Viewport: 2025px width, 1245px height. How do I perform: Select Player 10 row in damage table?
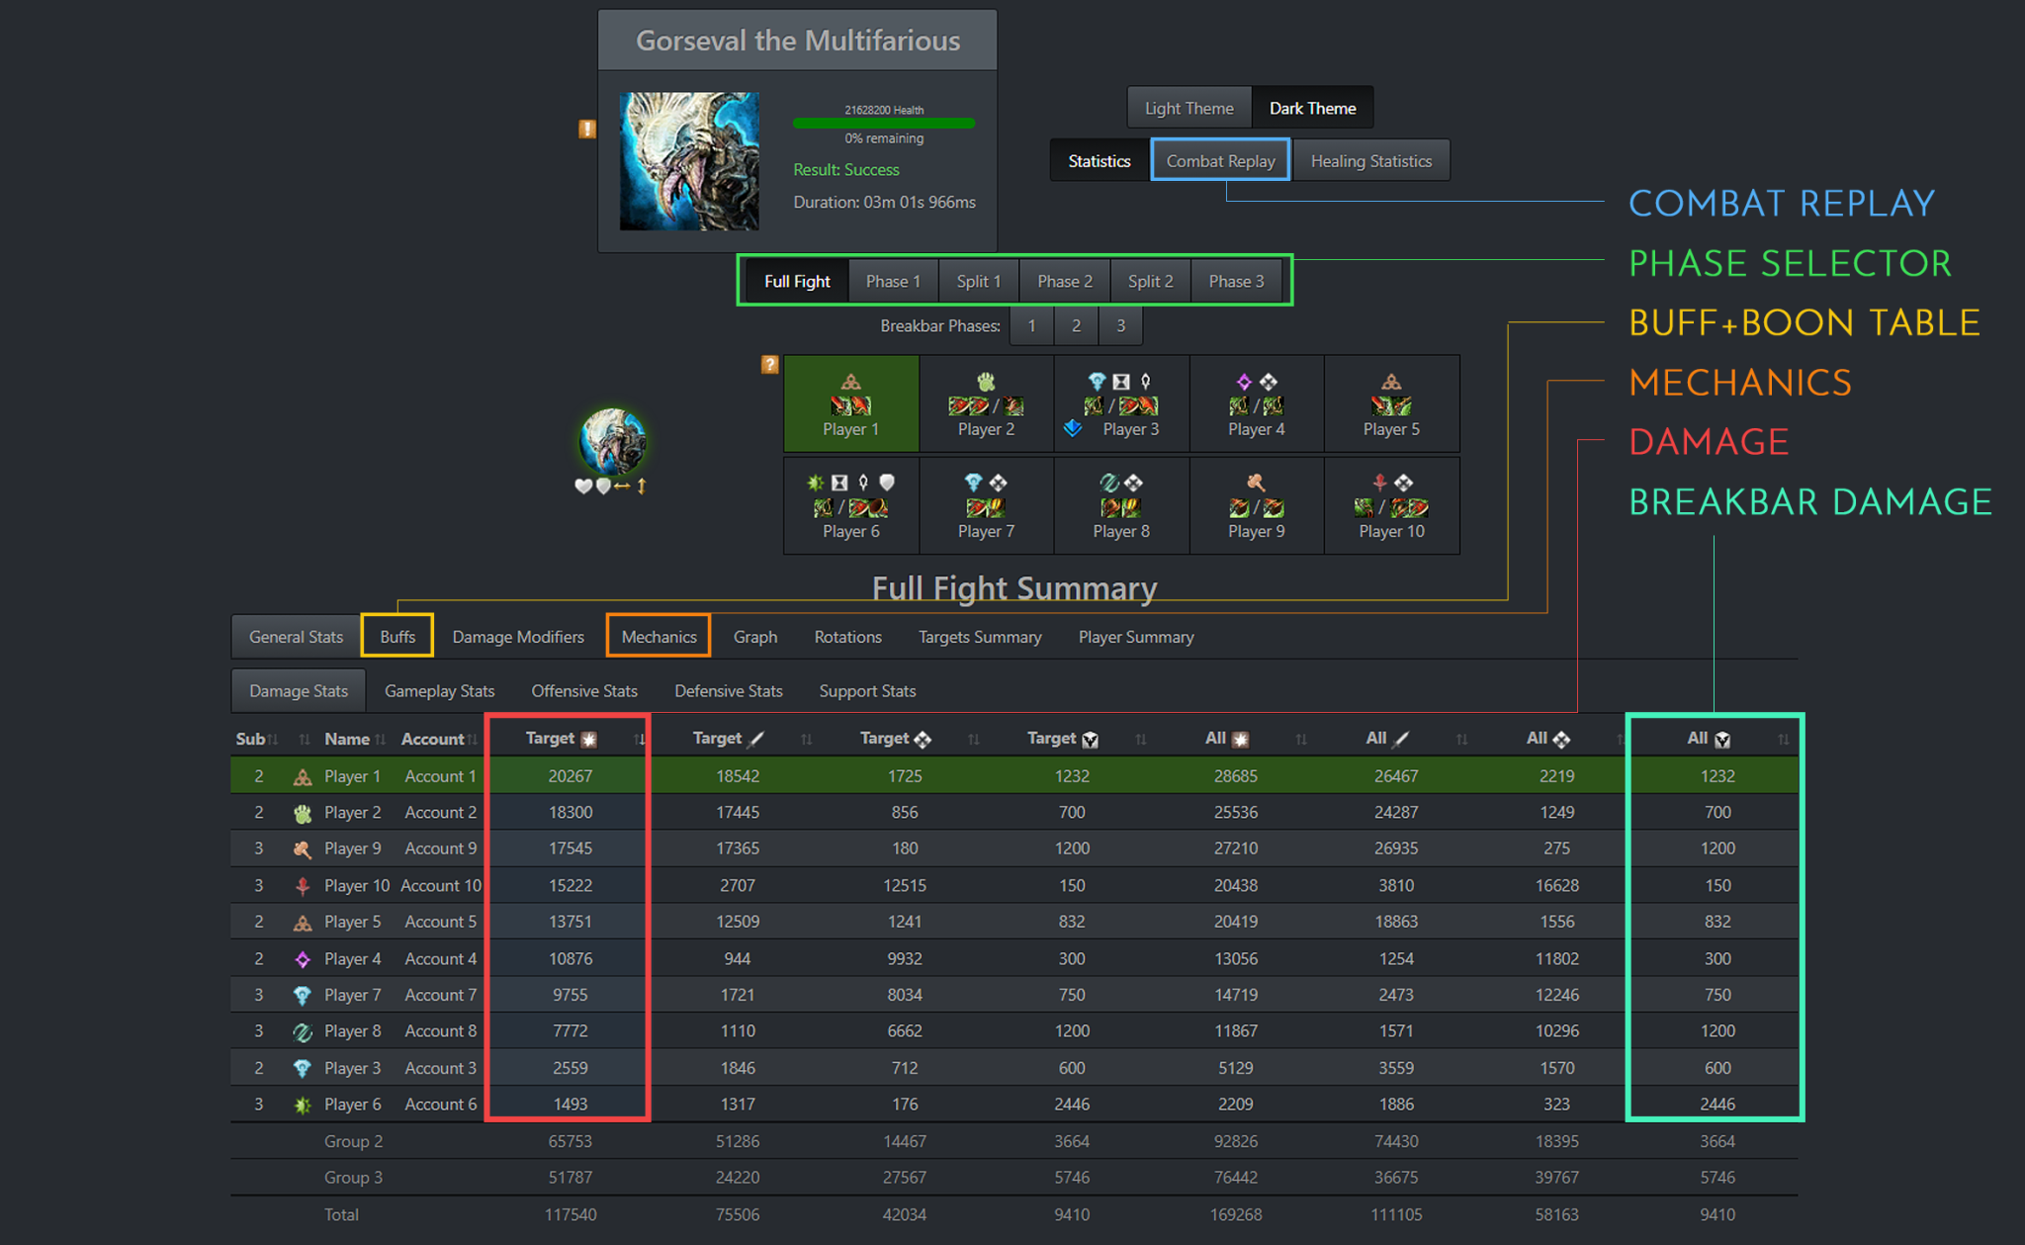[x=357, y=885]
